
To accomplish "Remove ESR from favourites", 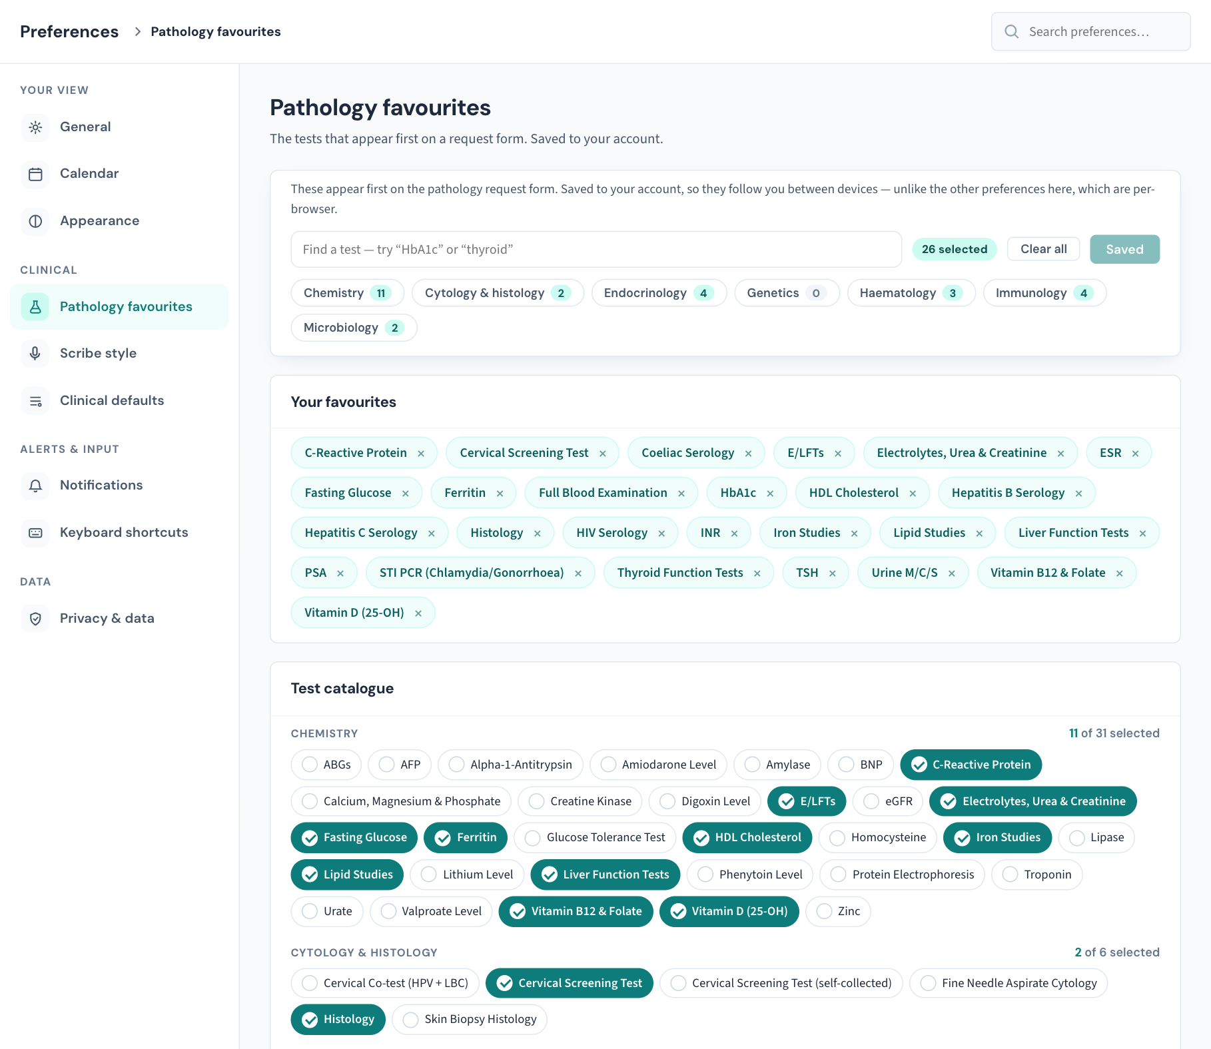I will pyautogui.click(x=1135, y=454).
